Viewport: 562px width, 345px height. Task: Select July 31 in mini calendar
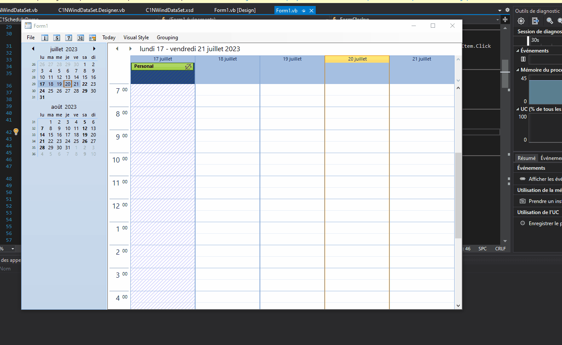[x=42, y=97]
